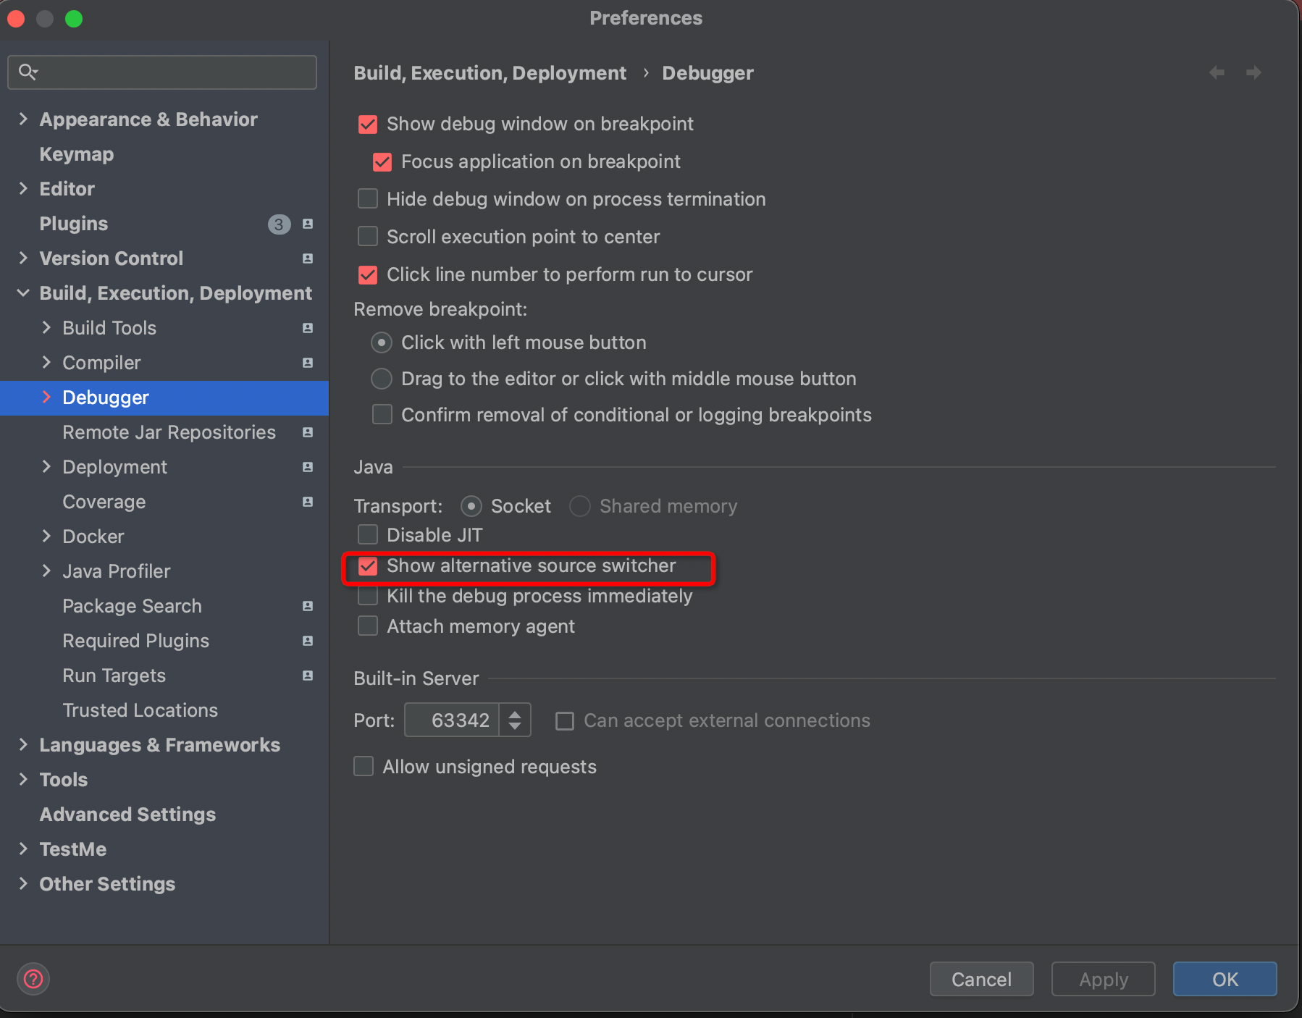Click the help question mark icon

click(x=33, y=979)
